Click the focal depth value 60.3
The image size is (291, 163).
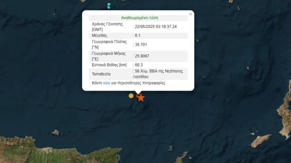(x=139, y=65)
